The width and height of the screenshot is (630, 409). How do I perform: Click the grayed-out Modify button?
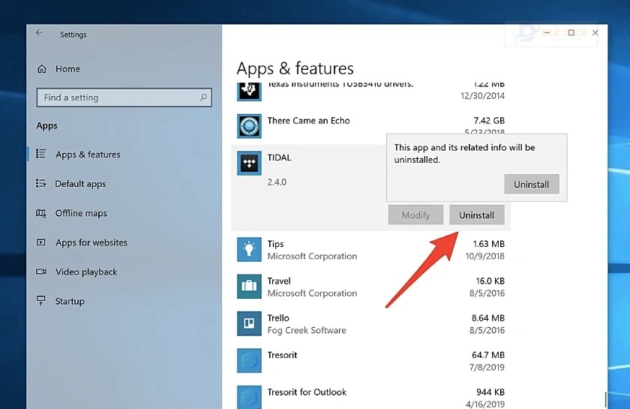coord(415,215)
